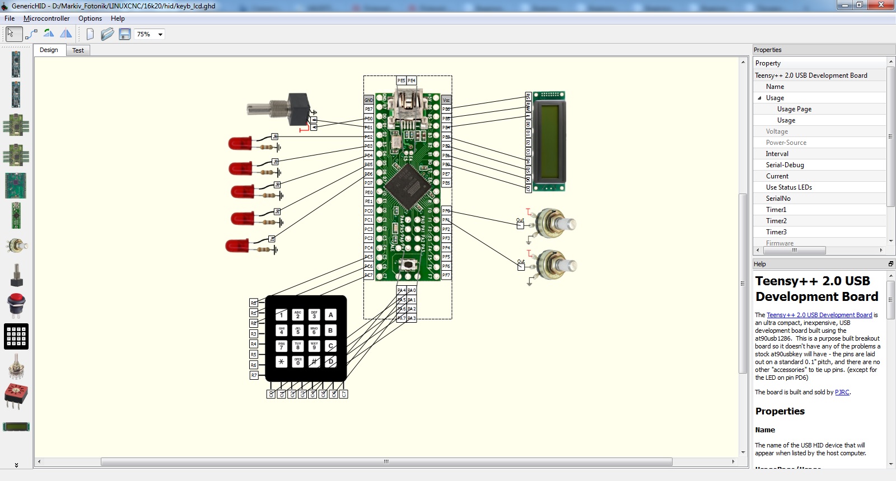Screen dimensions: 896x481
Task: Click the Teensy++ 2.0 USB Development Board header row
Action: point(820,76)
